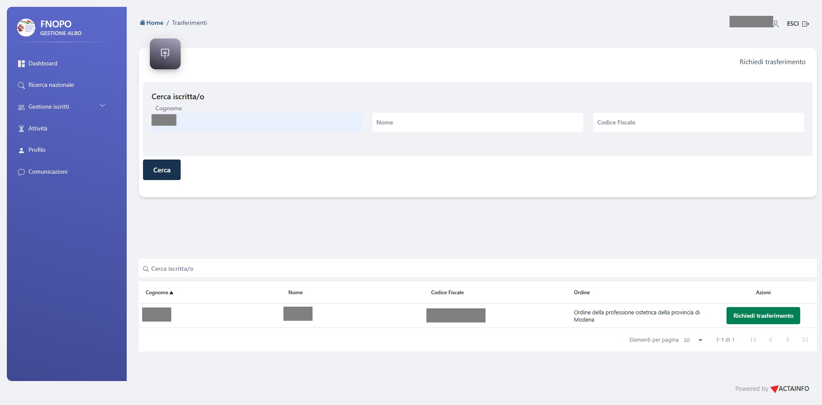Click the green Richiedi trasferimento button
822x405 pixels.
pos(763,316)
